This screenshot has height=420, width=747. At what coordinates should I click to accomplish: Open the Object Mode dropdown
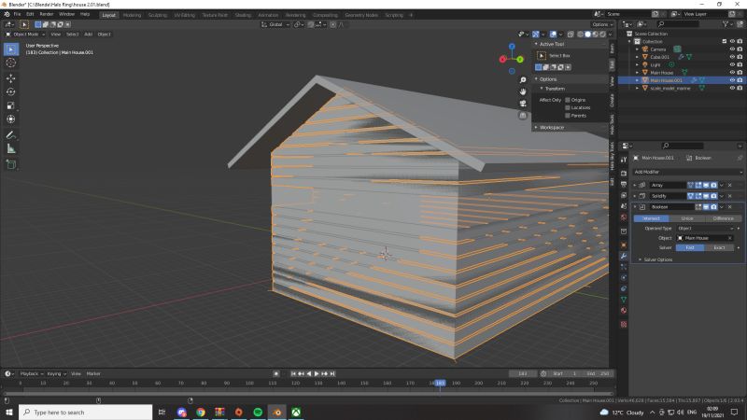pos(26,35)
